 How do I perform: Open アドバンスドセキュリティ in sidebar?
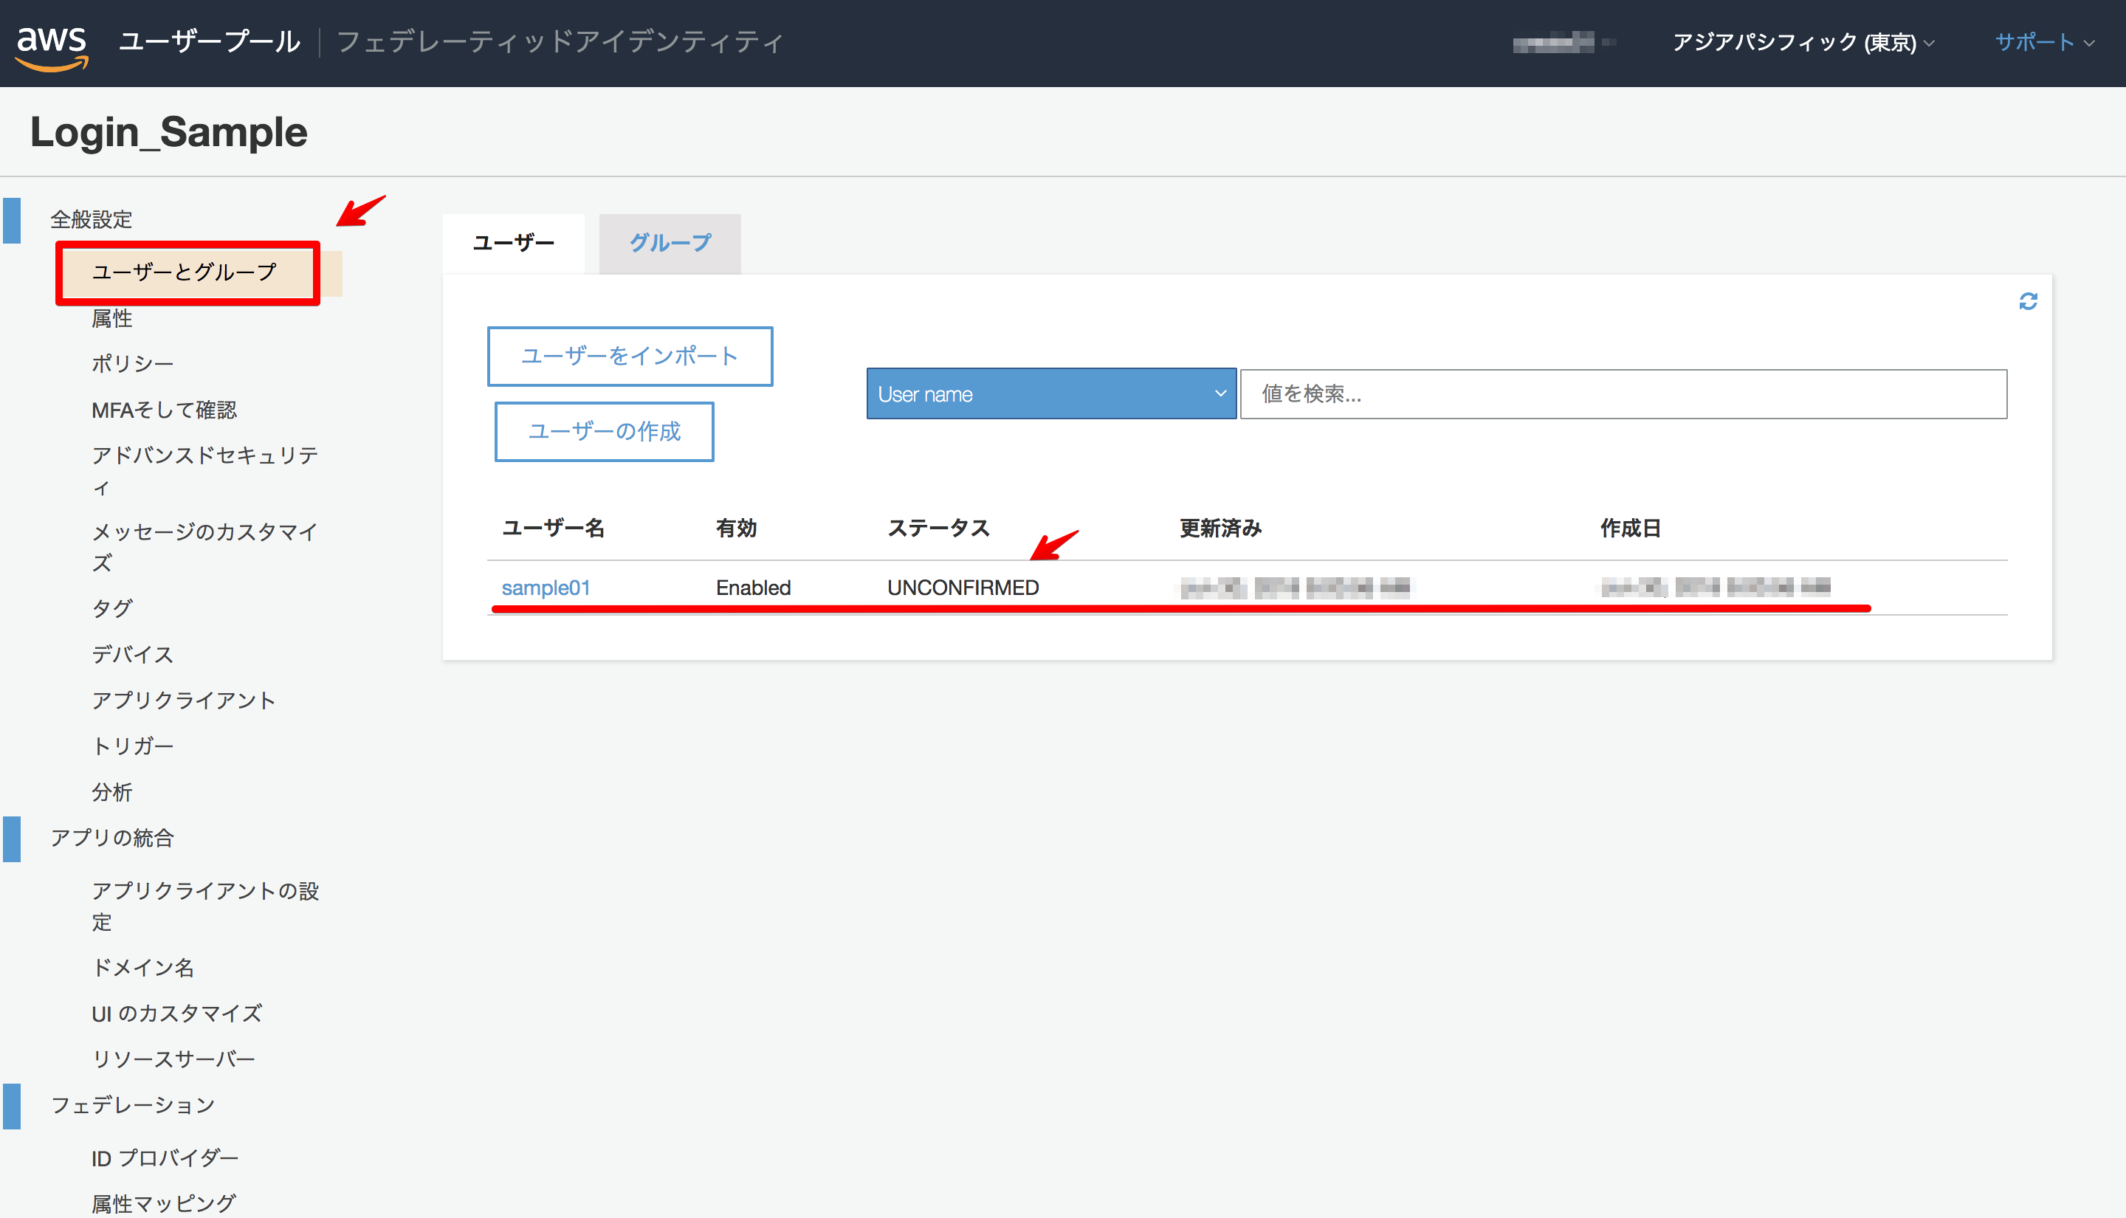tap(205, 470)
